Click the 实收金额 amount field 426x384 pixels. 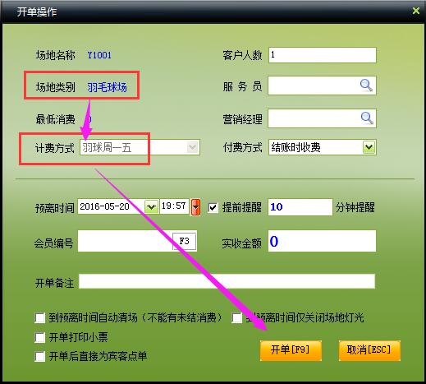point(322,241)
